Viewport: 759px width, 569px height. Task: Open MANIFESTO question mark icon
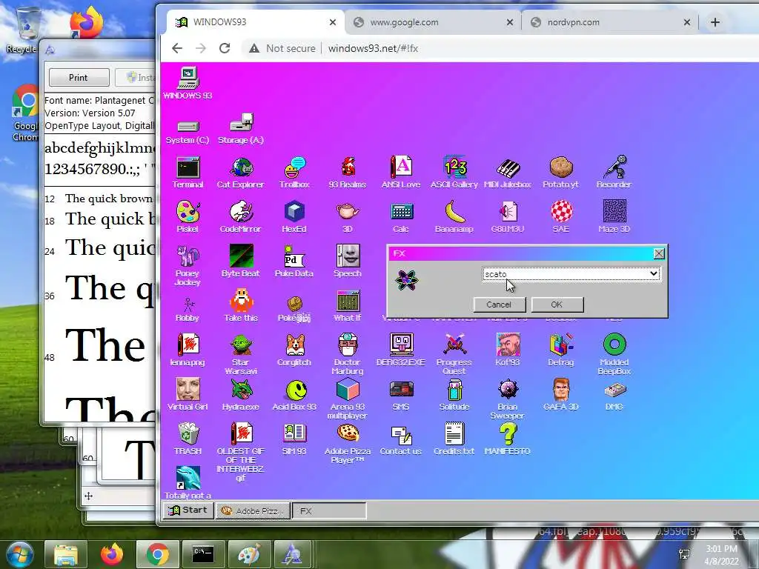[x=507, y=439]
